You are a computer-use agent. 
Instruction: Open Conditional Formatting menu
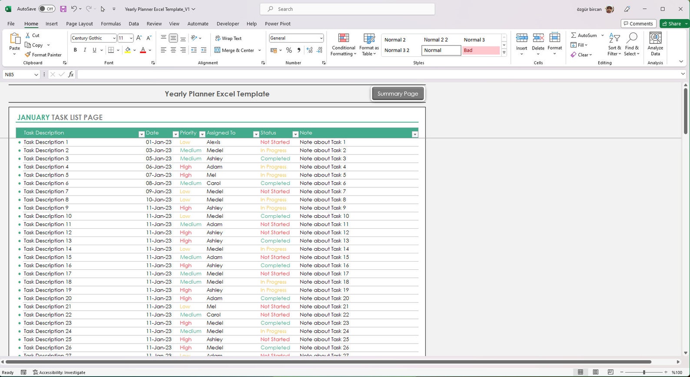[343, 44]
